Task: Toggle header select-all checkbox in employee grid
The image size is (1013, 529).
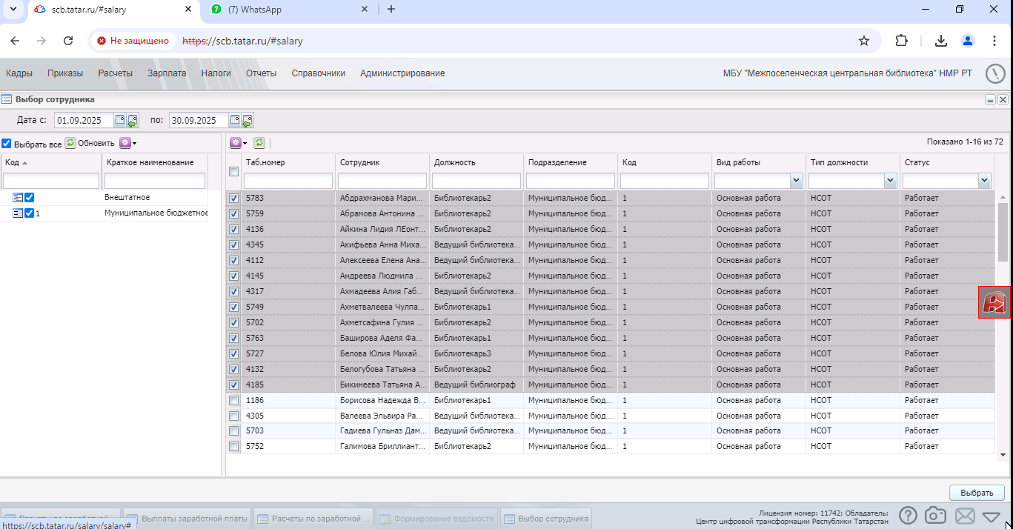Action: [234, 172]
